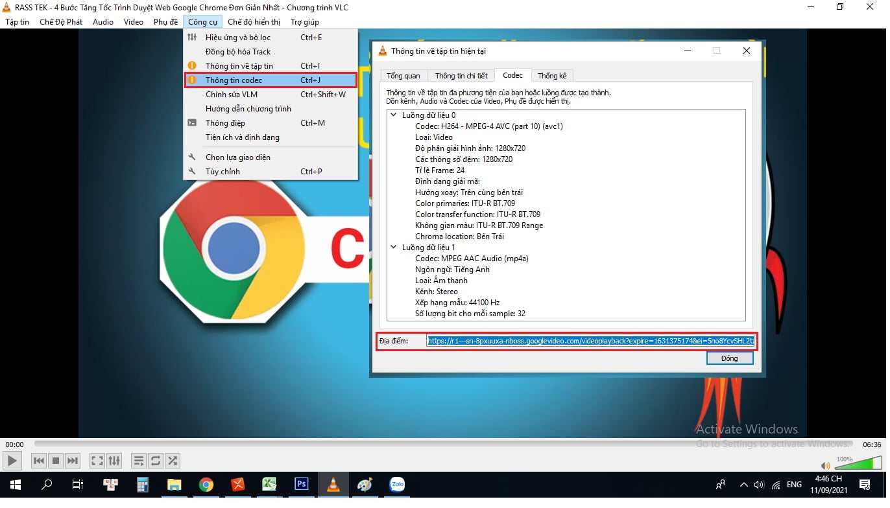Image resolution: width=890 pixels, height=508 pixels.
Task: Choose Chỉnh sửa VLM
Action: pyautogui.click(x=271, y=95)
